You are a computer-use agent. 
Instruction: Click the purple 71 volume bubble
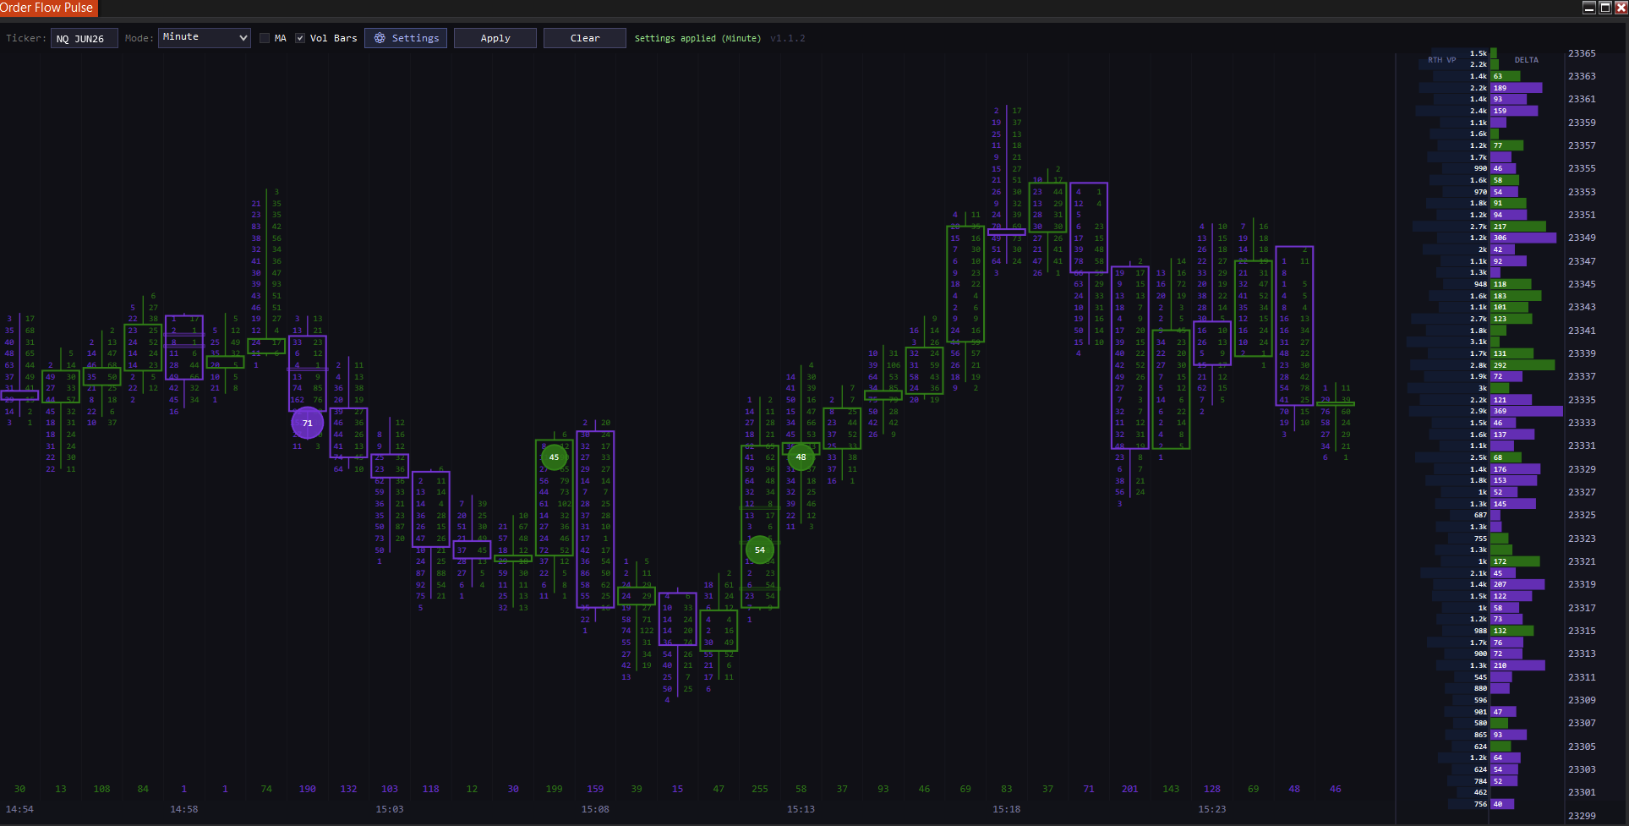click(307, 423)
